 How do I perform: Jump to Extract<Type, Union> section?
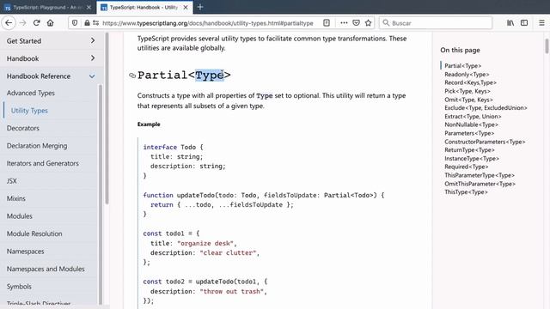tap(473, 117)
